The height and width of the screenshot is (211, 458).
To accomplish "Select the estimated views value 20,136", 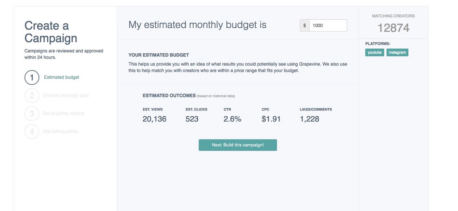I will (x=154, y=119).
